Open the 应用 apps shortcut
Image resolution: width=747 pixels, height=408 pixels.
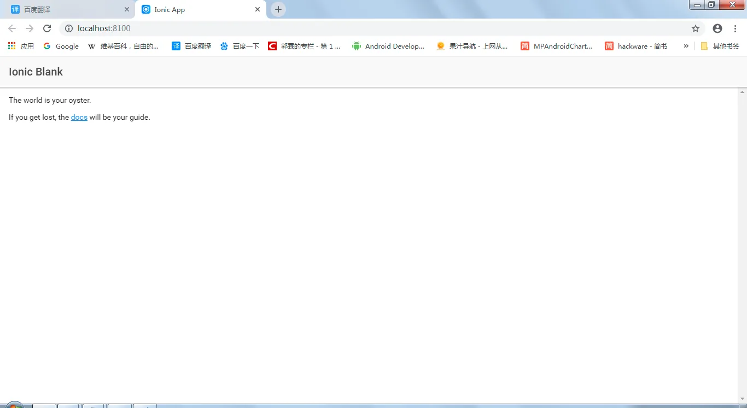click(21, 46)
